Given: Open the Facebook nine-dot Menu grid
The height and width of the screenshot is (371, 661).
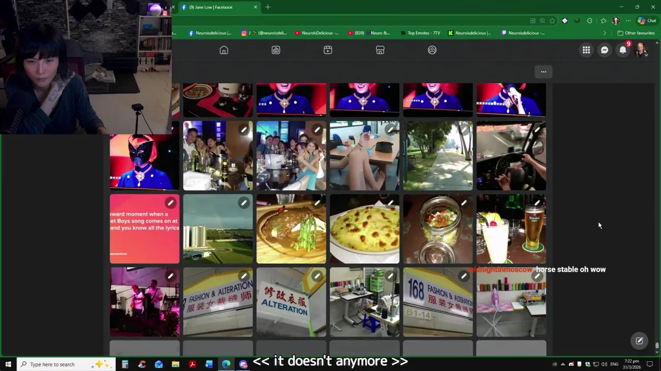Looking at the screenshot, I should point(586,50).
